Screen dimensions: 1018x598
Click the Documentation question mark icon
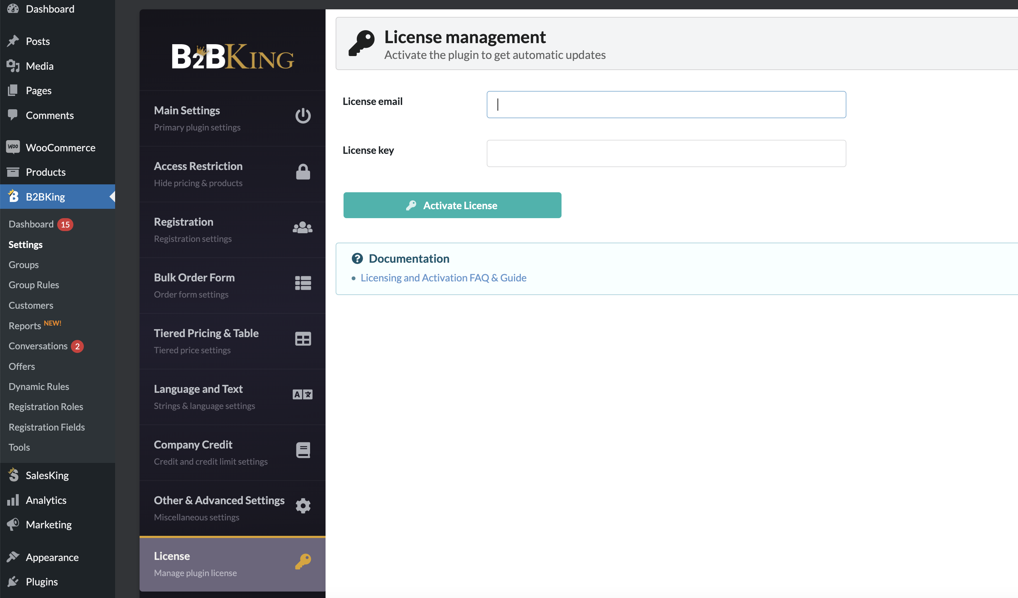coord(357,258)
